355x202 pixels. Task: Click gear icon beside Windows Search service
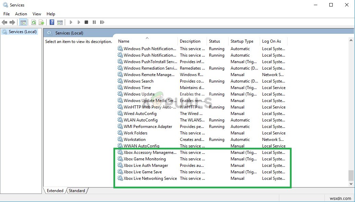pos(120,81)
